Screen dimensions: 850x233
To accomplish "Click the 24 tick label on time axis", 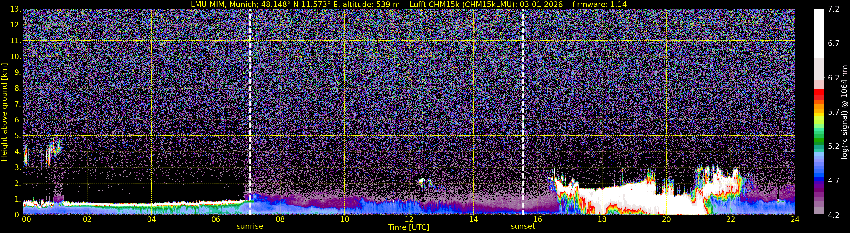I will click(795, 219).
